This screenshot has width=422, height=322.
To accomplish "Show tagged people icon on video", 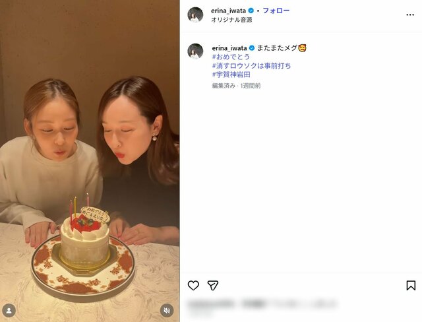I will click(9, 310).
